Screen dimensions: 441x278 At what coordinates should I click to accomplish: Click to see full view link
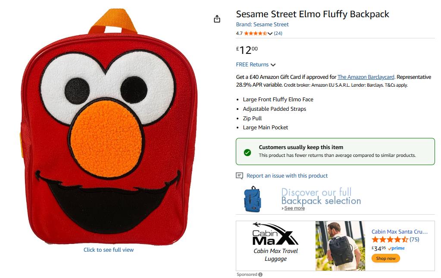pyautogui.click(x=109, y=250)
